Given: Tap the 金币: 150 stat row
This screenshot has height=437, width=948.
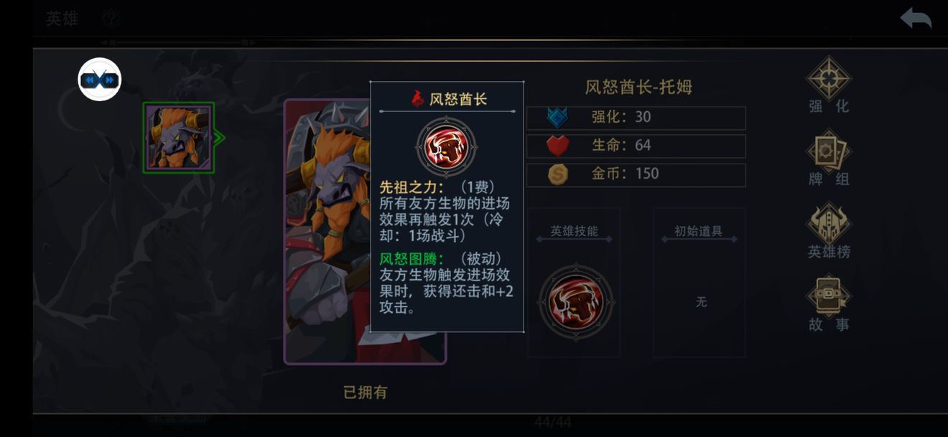Looking at the screenshot, I should (x=636, y=174).
